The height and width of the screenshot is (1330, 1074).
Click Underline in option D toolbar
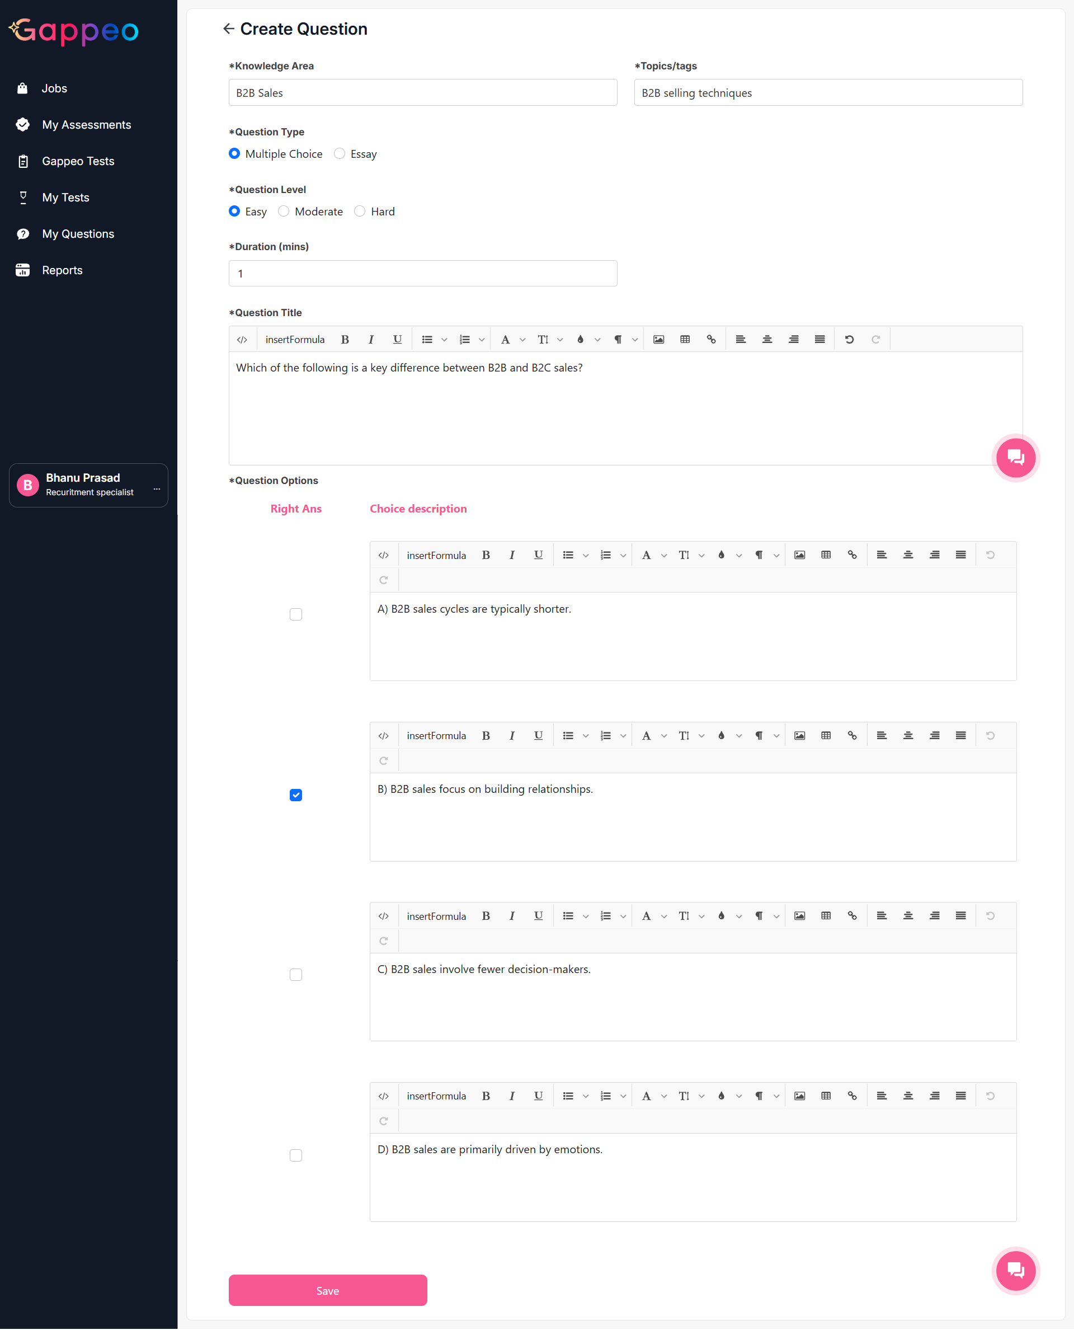[538, 1096]
